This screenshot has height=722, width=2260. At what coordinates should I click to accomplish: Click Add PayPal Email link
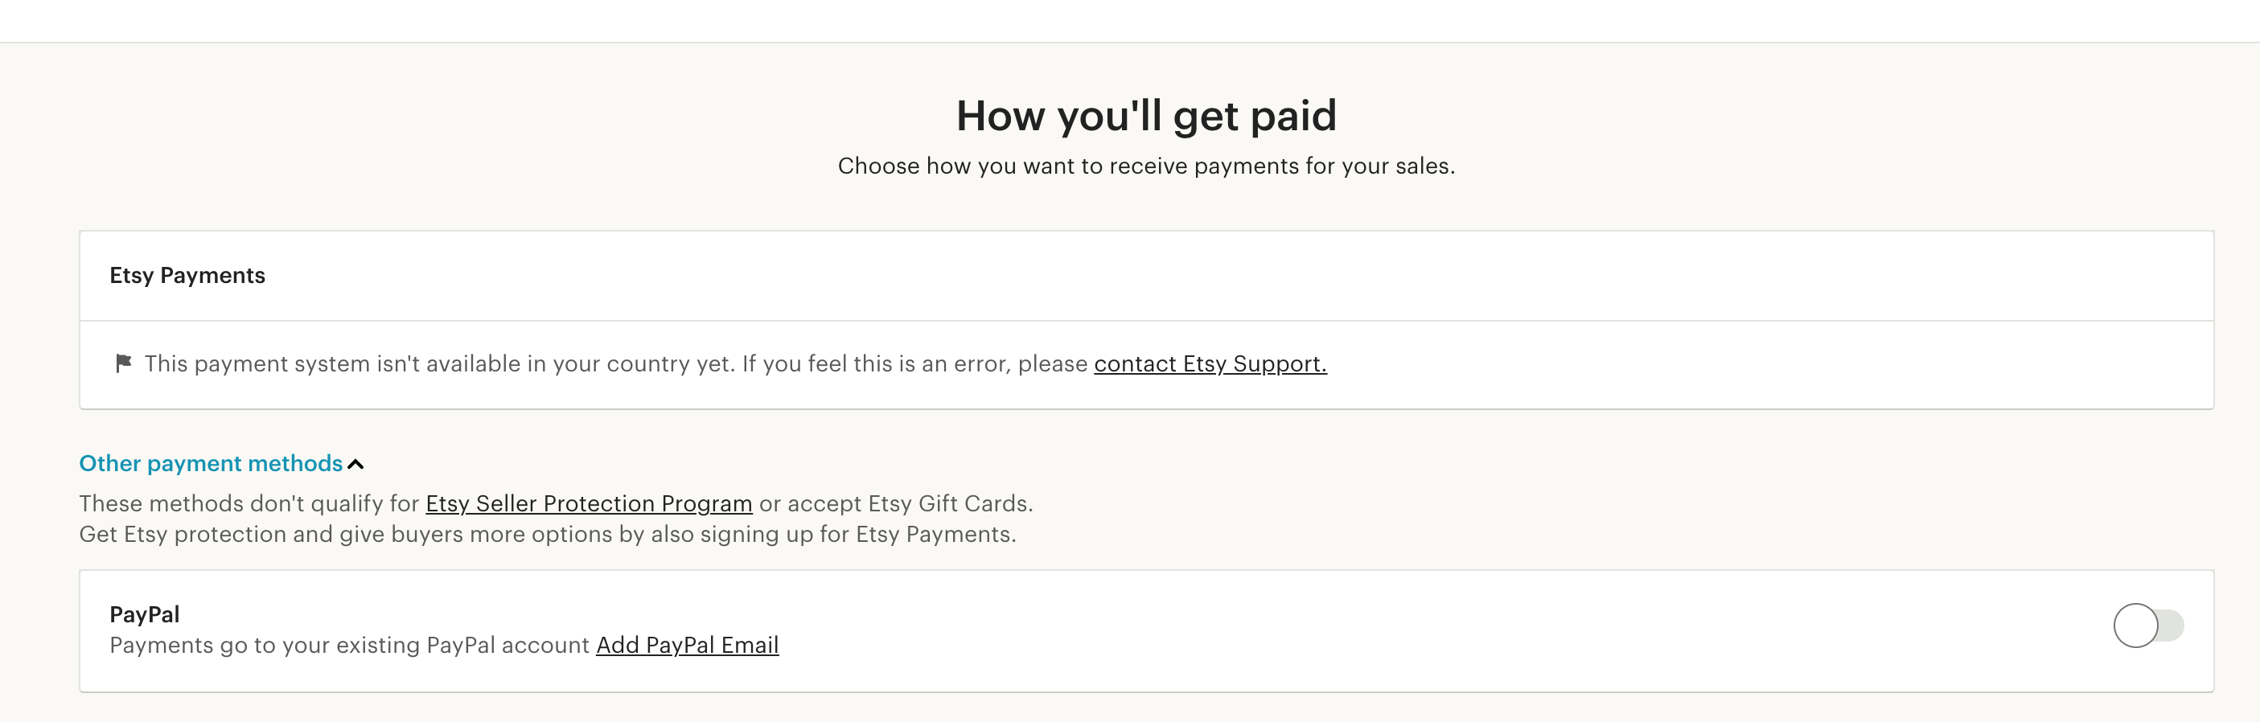[687, 645]
